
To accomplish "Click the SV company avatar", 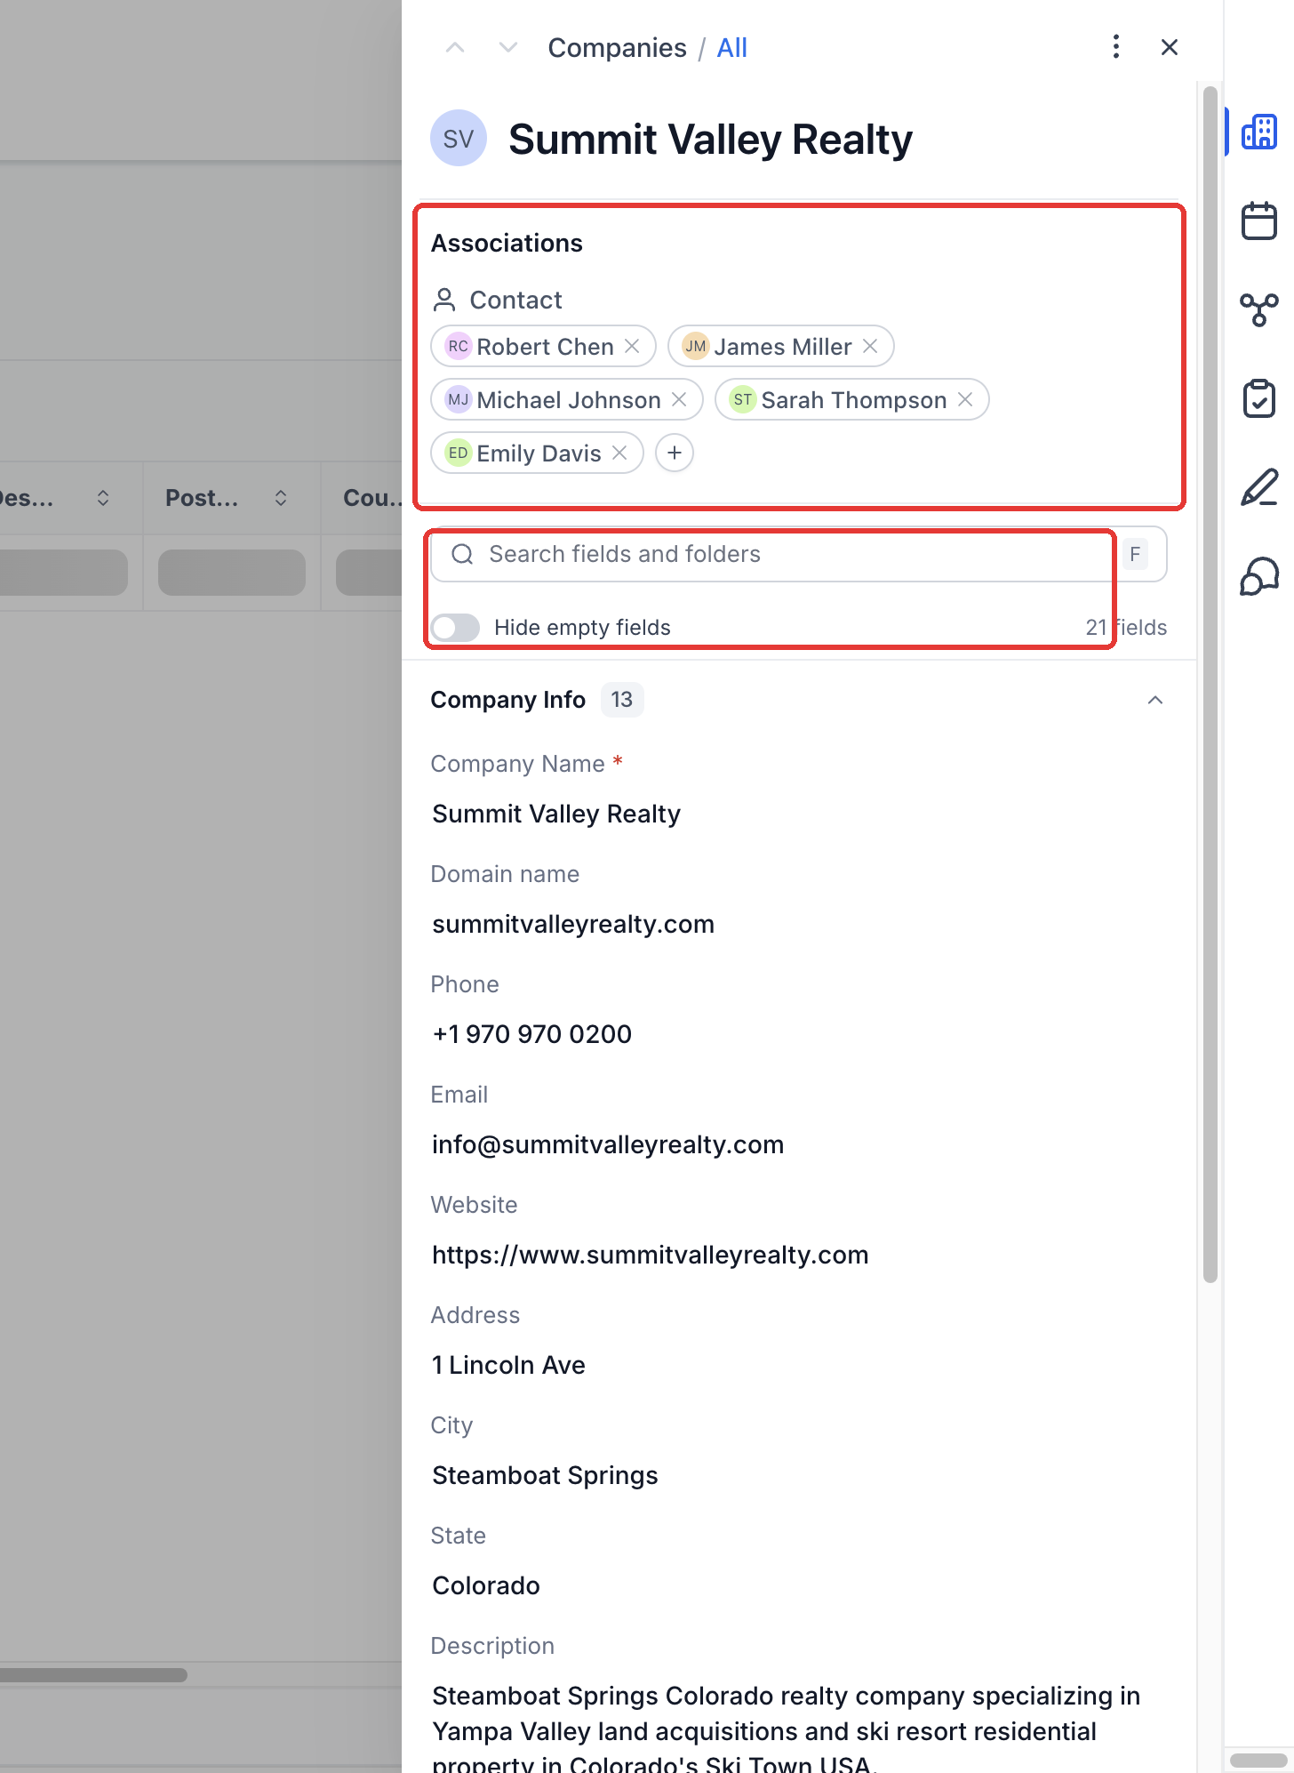I will [459, 139].
